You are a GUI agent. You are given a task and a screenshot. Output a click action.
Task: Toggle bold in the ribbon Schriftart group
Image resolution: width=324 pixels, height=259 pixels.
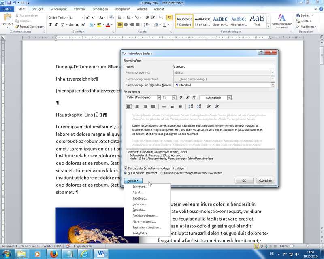(50, 25)
